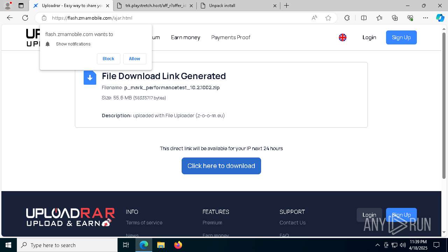448x252 pixels.
Task: Open the Earn money menu item
Action: [185, 37]
